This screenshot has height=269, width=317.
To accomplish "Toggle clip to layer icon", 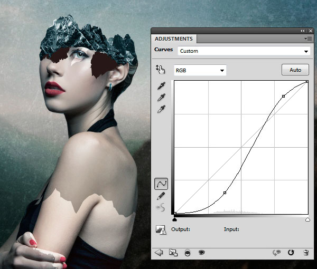I will 188,253.
